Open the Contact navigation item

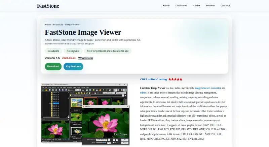click(x=225, y=5)
